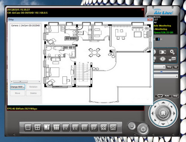Click the fullscreen expand arrows icon
Viewport: 186px width, 142px height.
104,128
